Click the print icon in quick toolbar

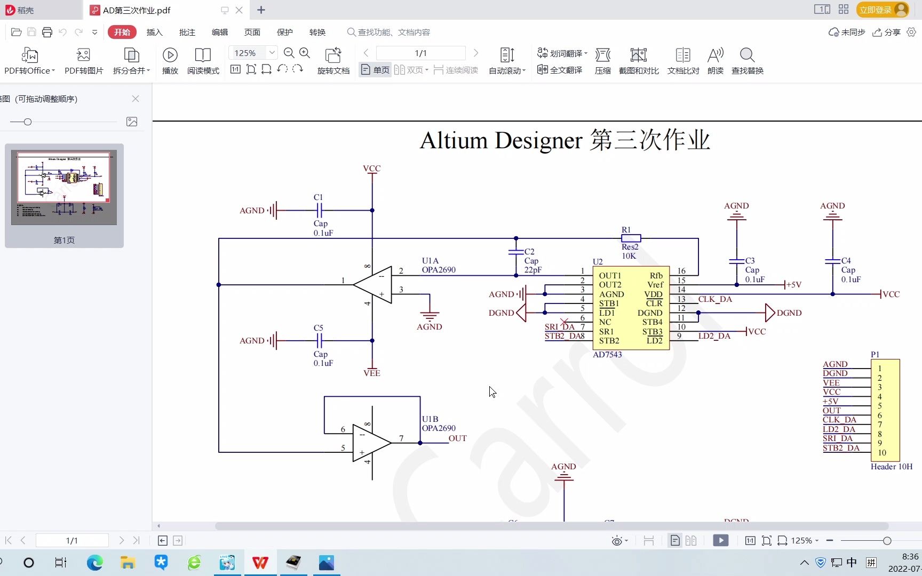(x=47, y=33)
